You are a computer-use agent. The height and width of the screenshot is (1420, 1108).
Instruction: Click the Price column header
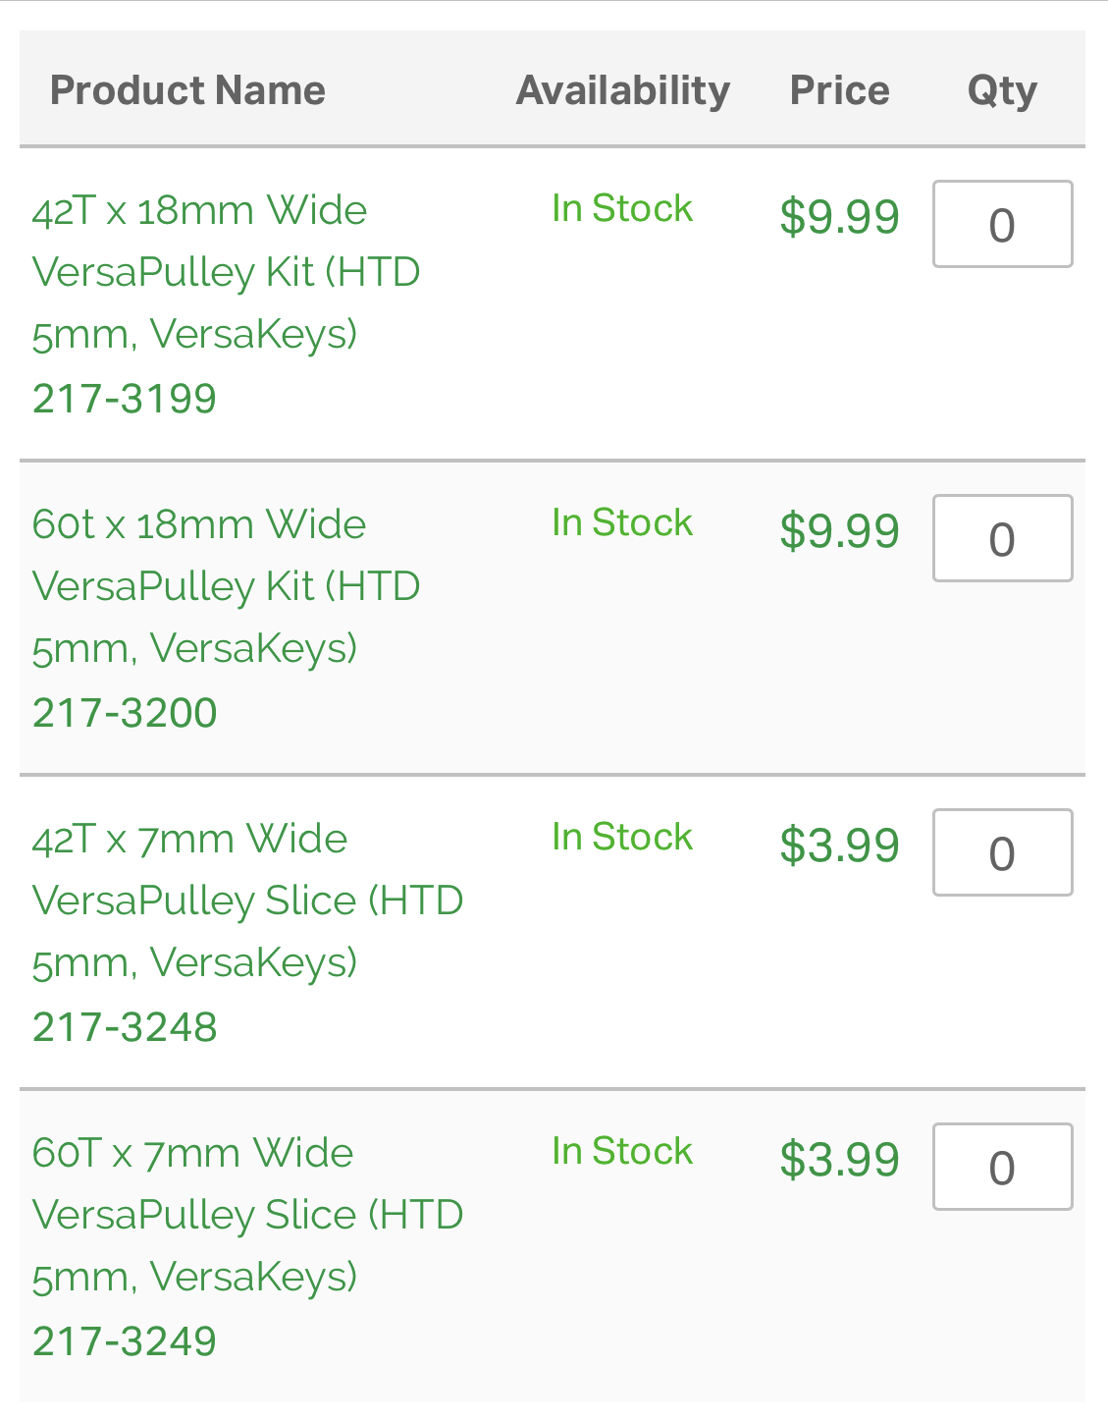click(840, 90)
